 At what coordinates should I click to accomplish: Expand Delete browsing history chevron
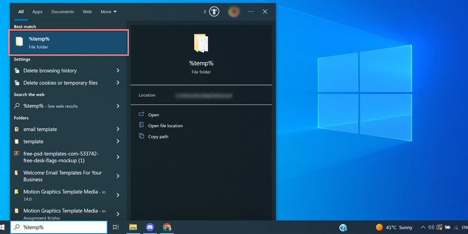(x=118, y=70)
